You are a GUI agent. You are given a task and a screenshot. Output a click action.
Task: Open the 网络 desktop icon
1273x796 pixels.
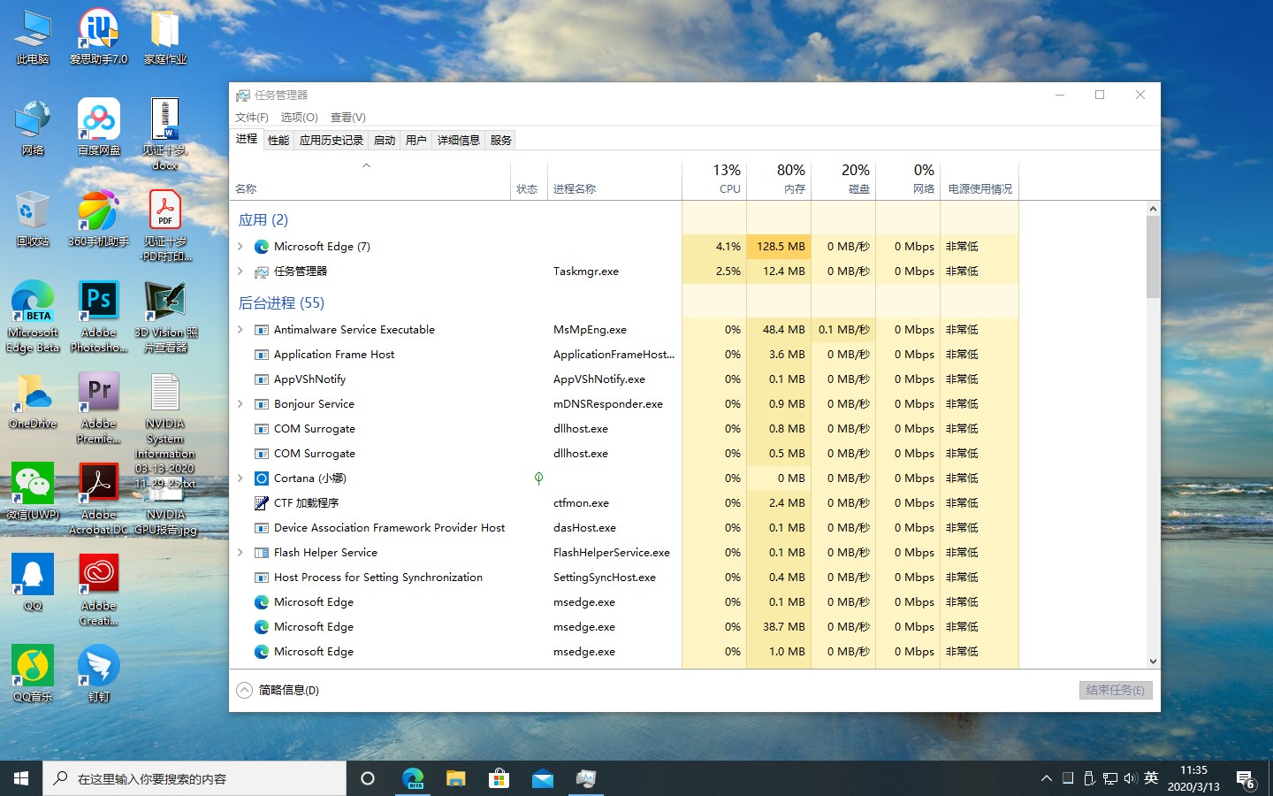tap(33, 128)
